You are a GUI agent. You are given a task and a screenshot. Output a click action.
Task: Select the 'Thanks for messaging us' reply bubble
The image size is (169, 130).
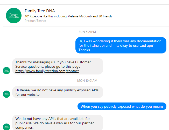tap(58, 66)
